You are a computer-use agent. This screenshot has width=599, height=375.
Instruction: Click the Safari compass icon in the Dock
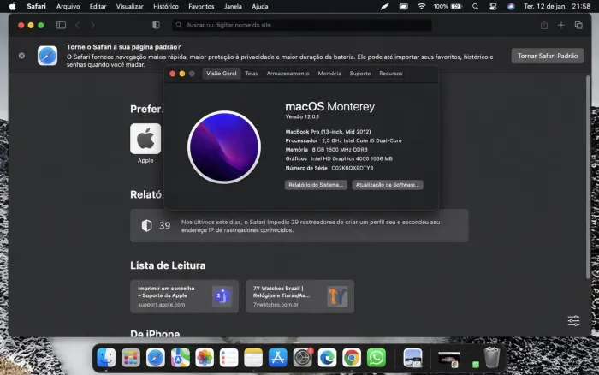pyautogui.click(x=155, y=358)
